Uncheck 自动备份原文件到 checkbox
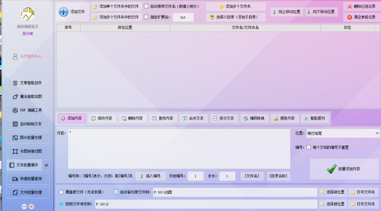Image resolution: width=381 pixels, height=211 pixels. point(116,192)
